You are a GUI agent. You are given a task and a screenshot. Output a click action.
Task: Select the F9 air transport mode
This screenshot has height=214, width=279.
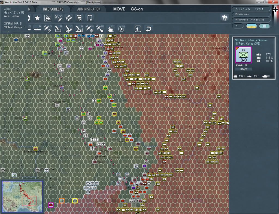click(x=90, y=29)
